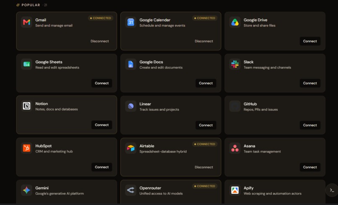
Task: Click the Asana card title
Action: [250, 146]
